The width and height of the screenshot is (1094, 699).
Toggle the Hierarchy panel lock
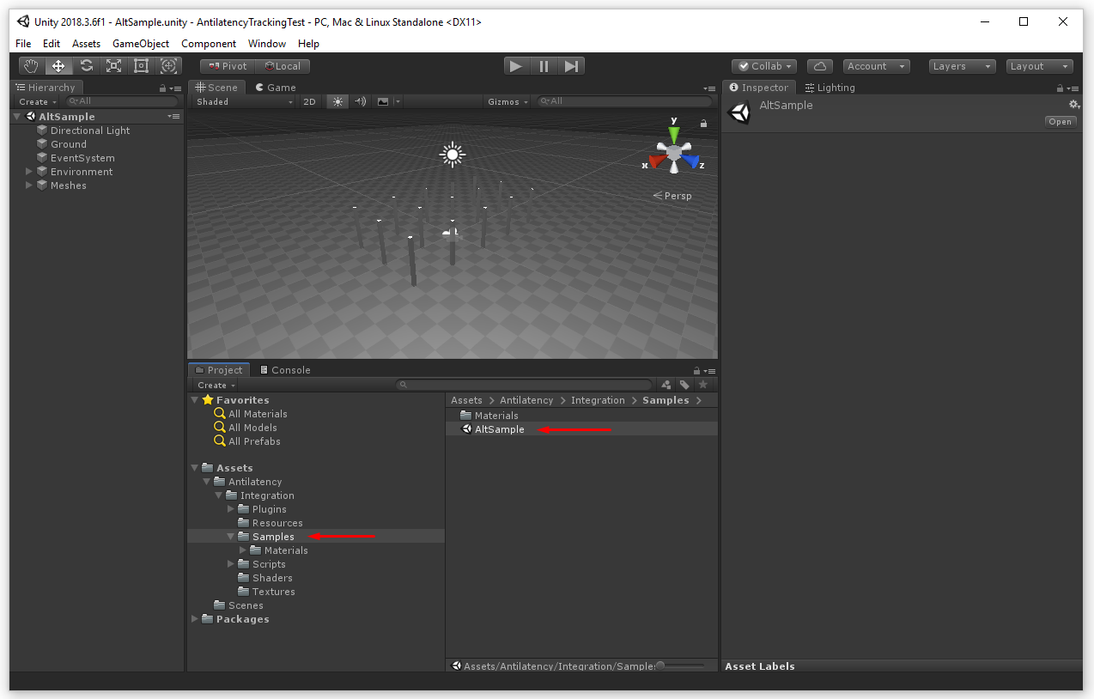point(162,88)
